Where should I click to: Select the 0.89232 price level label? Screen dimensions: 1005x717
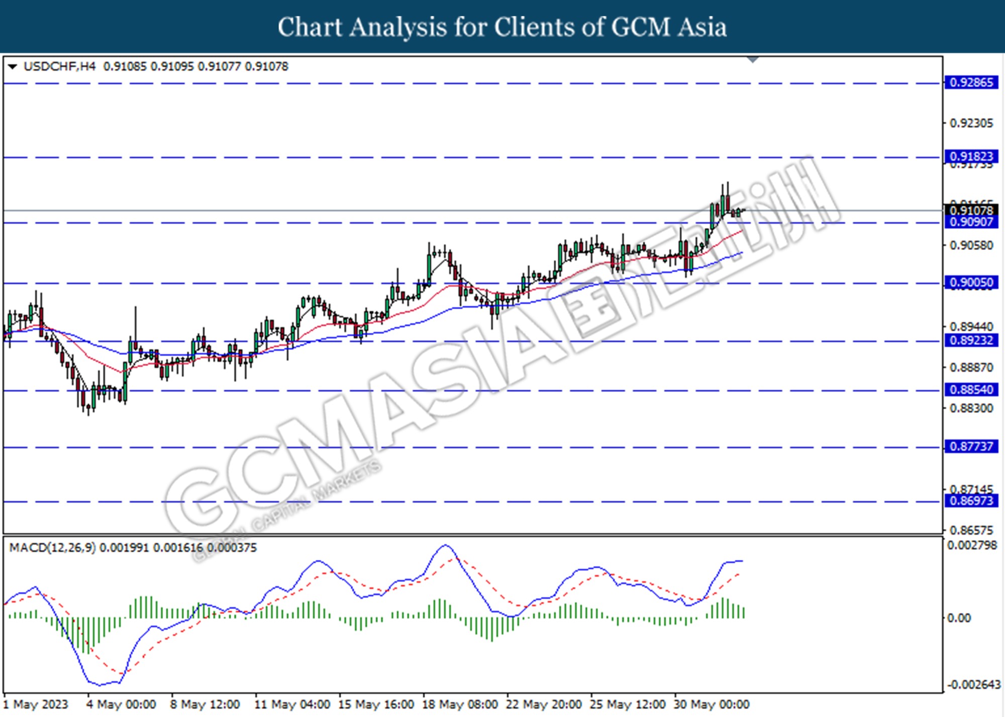pos(971,340)
